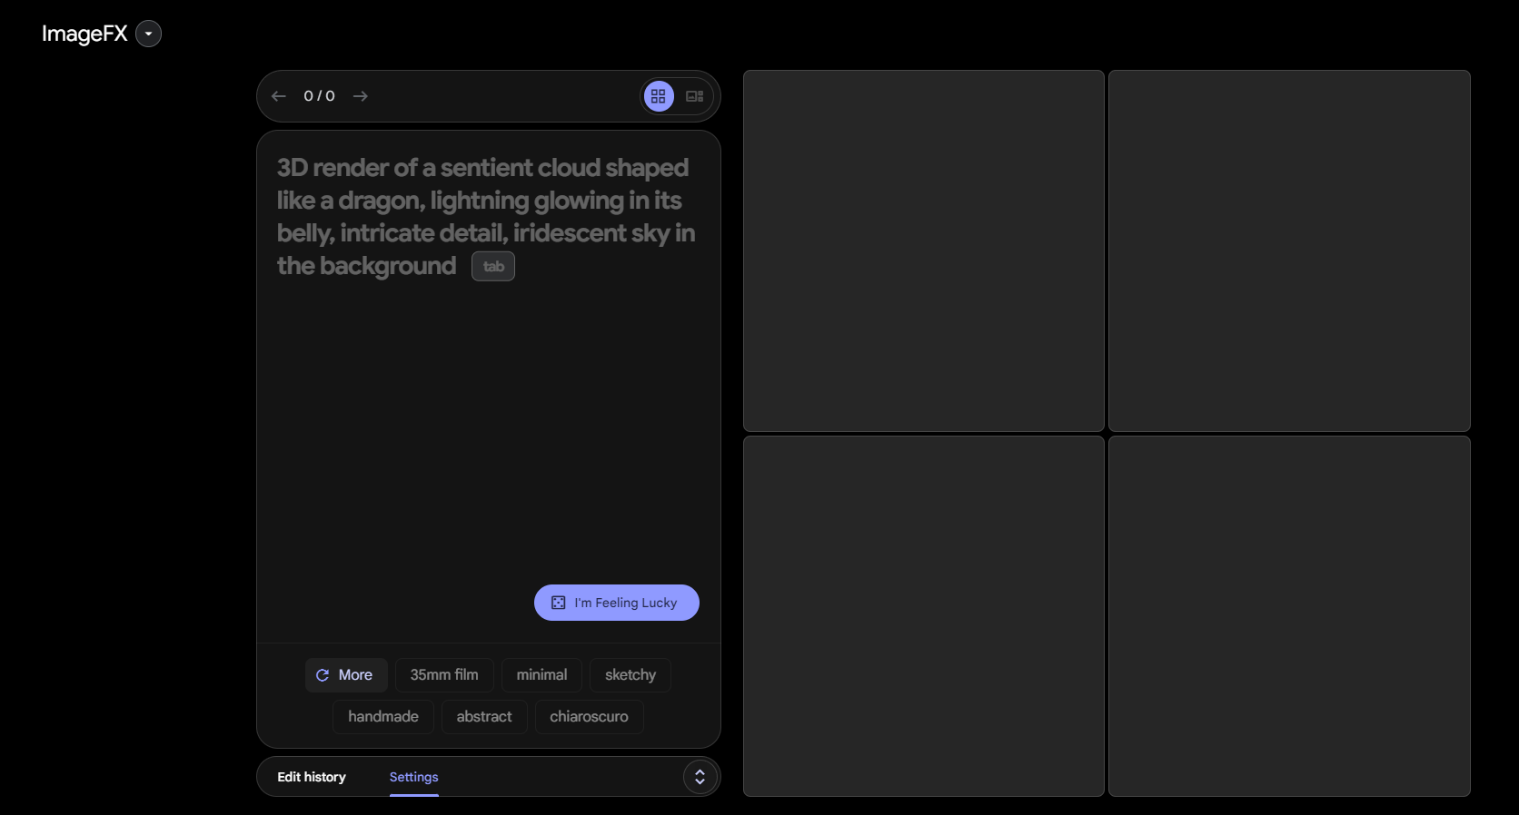Add the chiaroscuro style chip
Screen dimensions: 1519x815
tap(589, 717)
